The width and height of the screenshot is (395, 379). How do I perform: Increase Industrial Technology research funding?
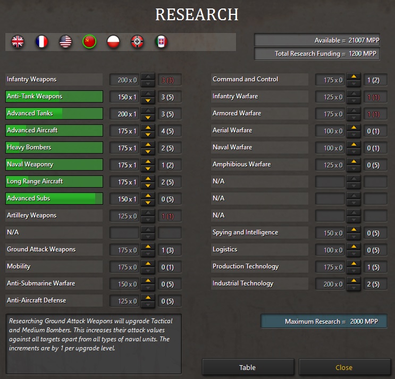pyautogui.click(x=354, y=281)
